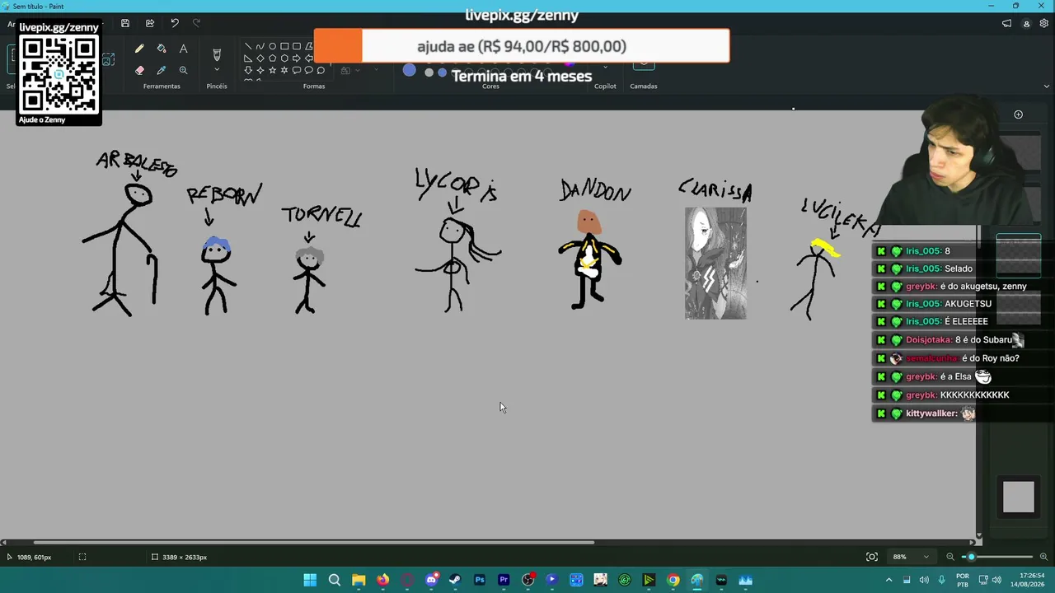1055x593 pixels.
Task: Select the down arrow shape
Action: click(248, 70)
